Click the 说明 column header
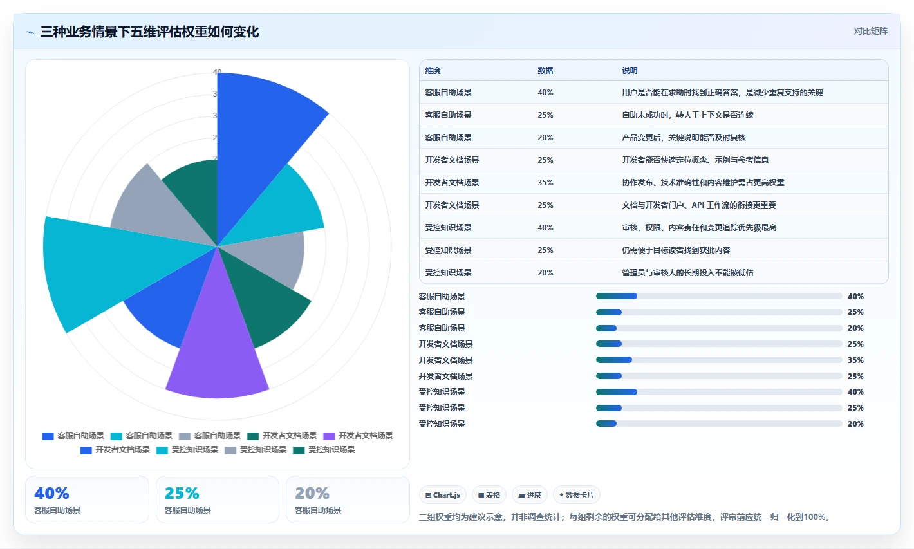Image resolution: width=914 pixels, height=549 pixels. 630,71
